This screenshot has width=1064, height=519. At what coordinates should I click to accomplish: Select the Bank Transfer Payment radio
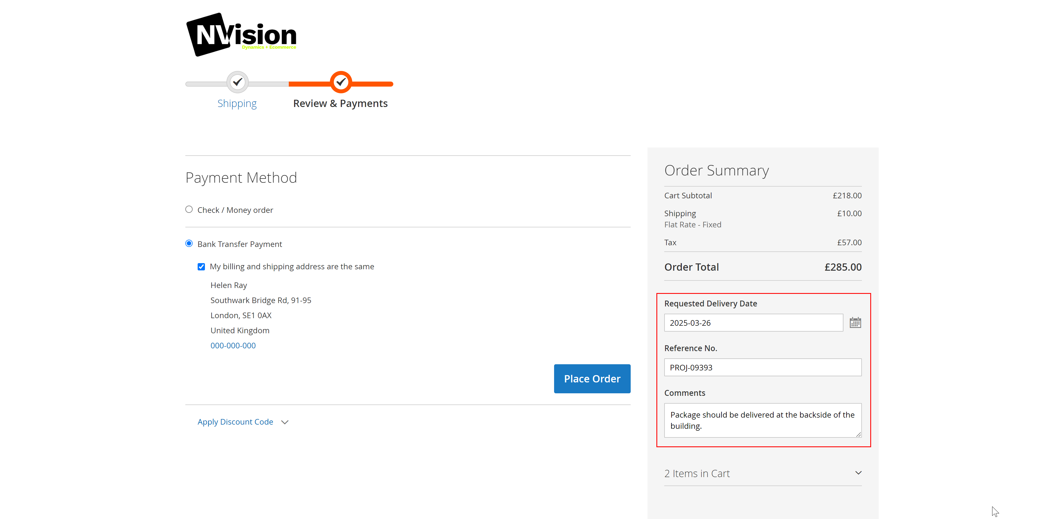[x=189, y=243]
